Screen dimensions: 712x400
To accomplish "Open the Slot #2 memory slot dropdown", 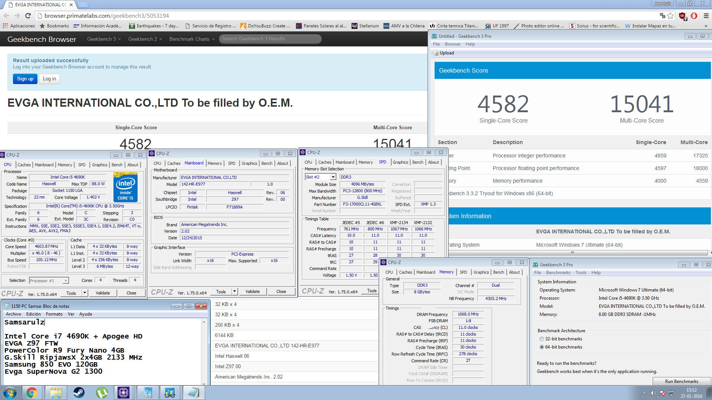I will 320,177.
